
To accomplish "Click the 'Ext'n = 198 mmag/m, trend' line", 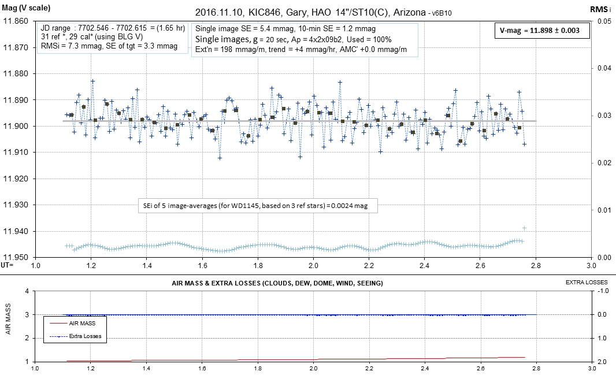I will point(301,50).
